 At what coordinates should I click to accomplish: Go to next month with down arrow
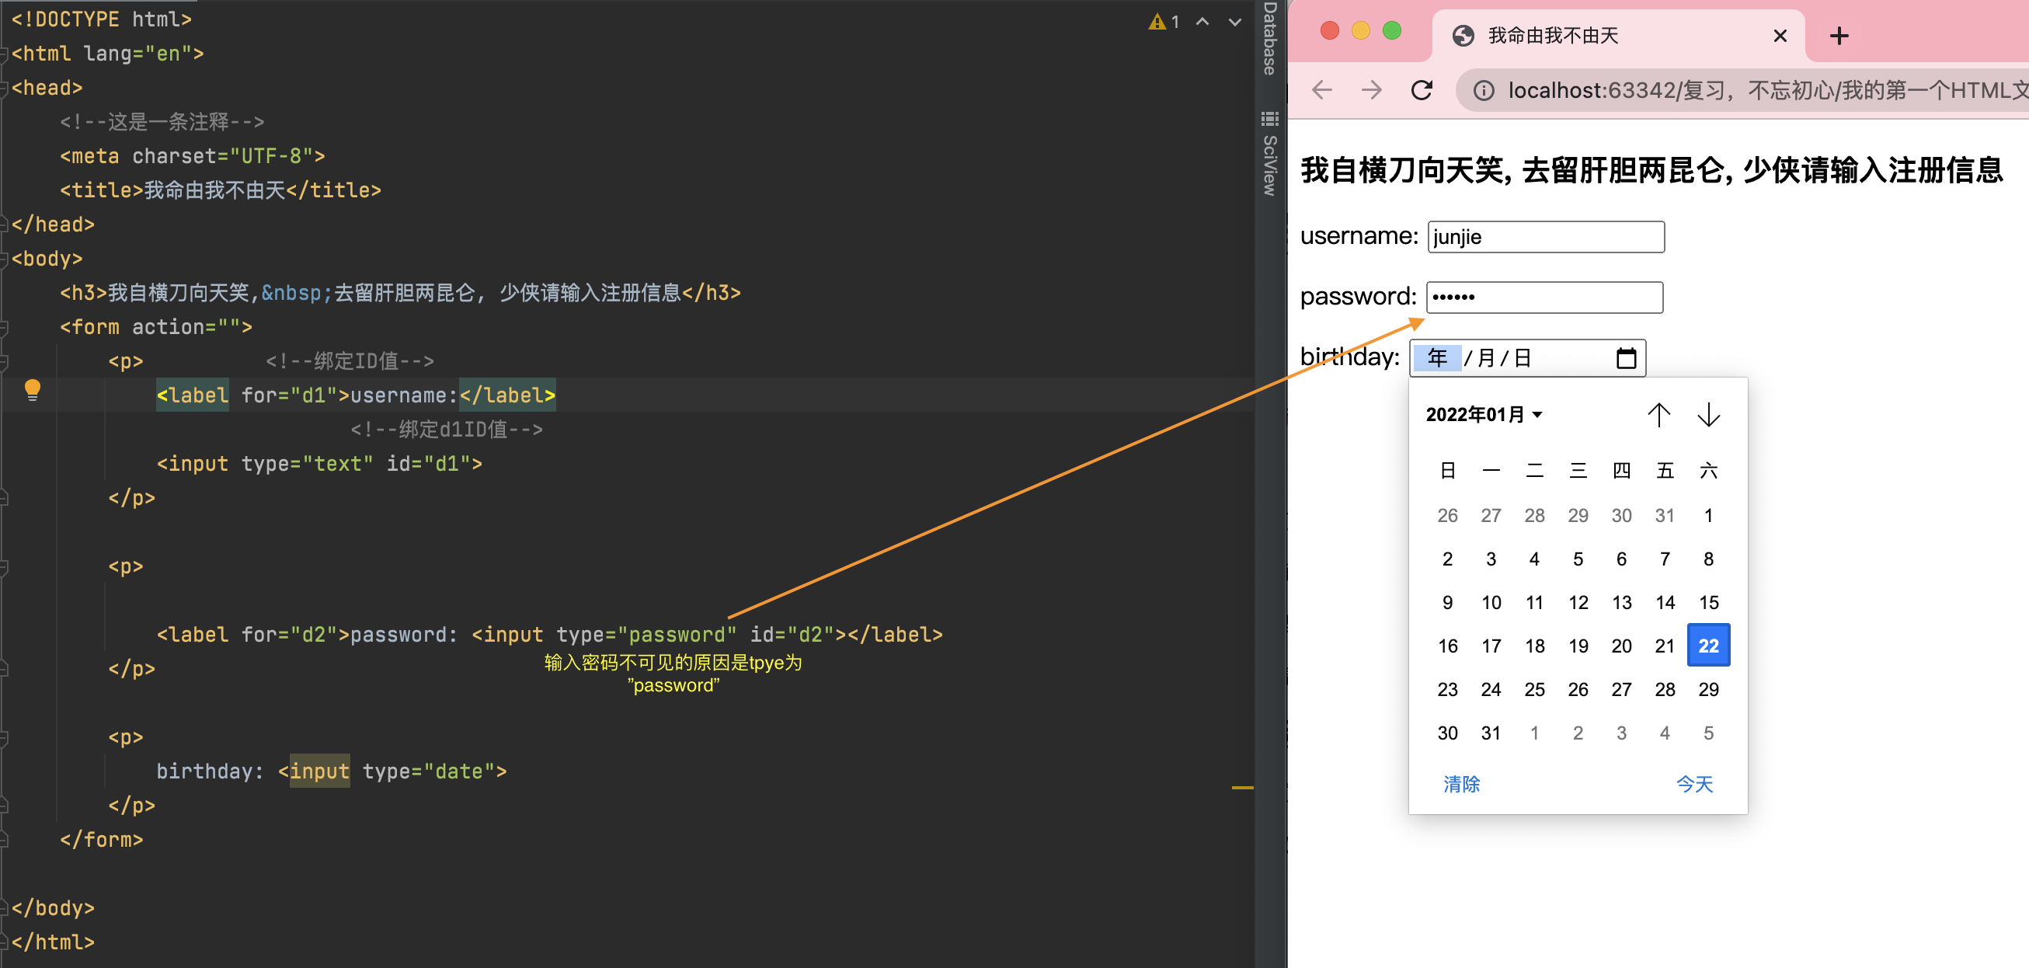(1707, 414)
